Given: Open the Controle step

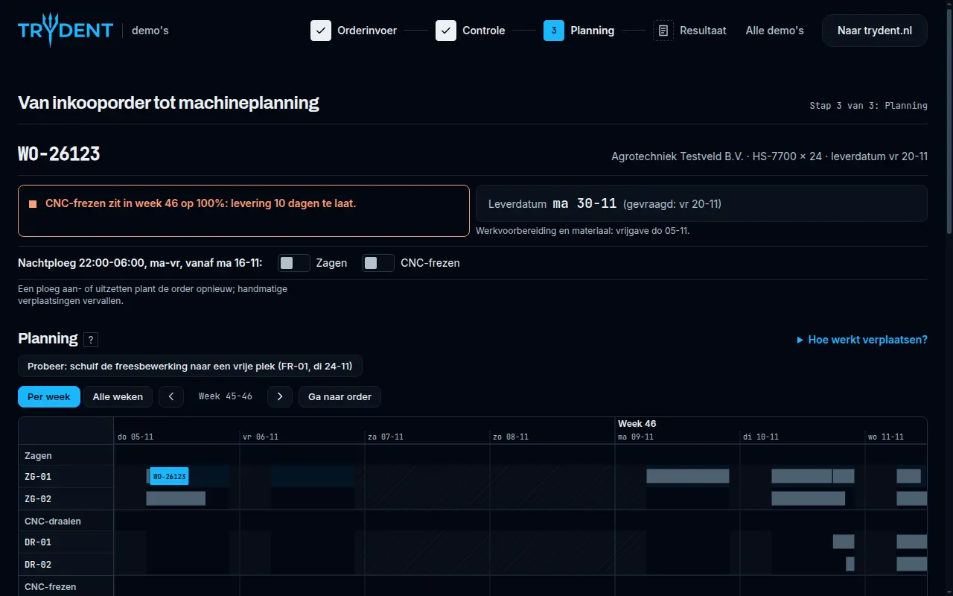Looking at the screenshot, I should pos(471,31).
